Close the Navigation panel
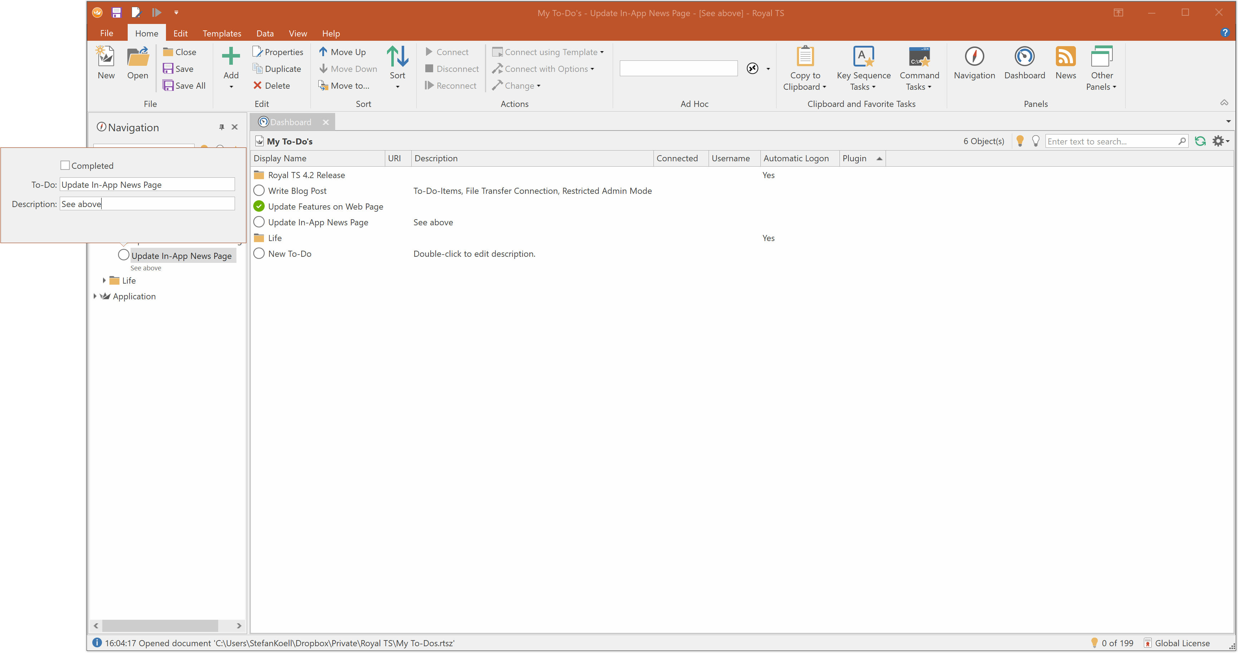1239x653 pixels. tap(235, 127)
